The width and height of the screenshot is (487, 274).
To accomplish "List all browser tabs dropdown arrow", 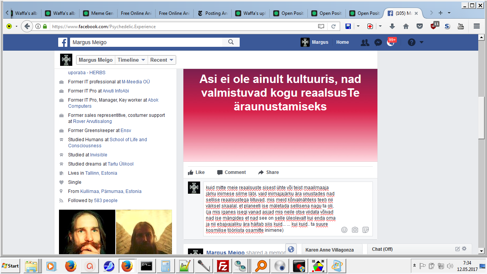I will [449, 13].
